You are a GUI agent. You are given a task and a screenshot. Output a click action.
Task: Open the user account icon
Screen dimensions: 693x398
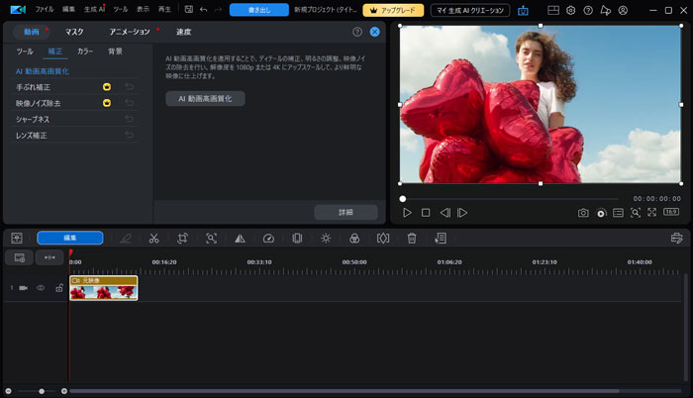tap(623, 10)
